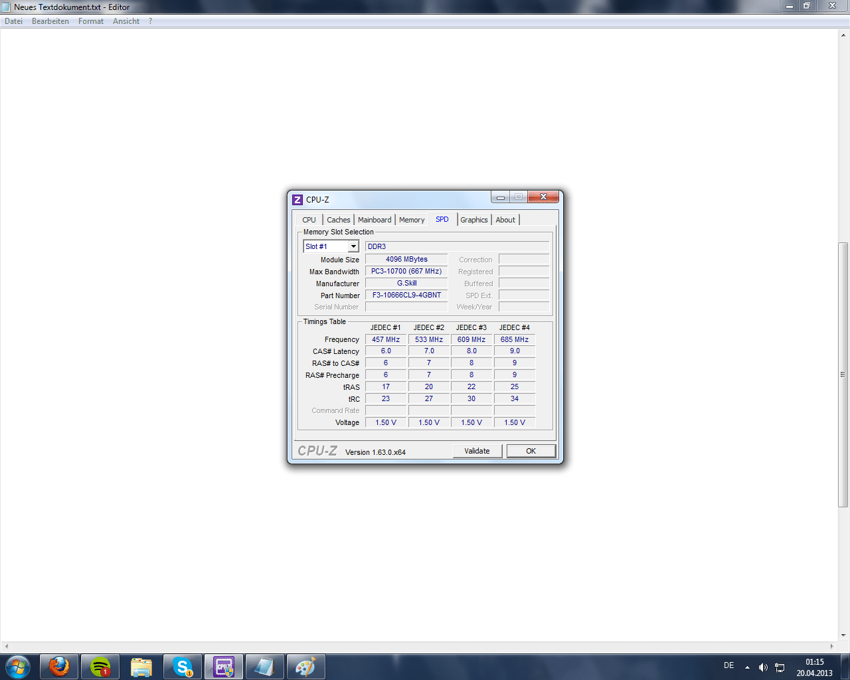
Task: Click the Module Size value 4096 MBytes
Action: pyautogui.click(x=406, y=259)
